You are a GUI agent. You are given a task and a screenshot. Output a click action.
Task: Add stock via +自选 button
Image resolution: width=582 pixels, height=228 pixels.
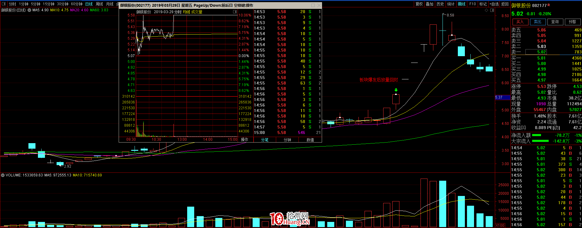494,4
